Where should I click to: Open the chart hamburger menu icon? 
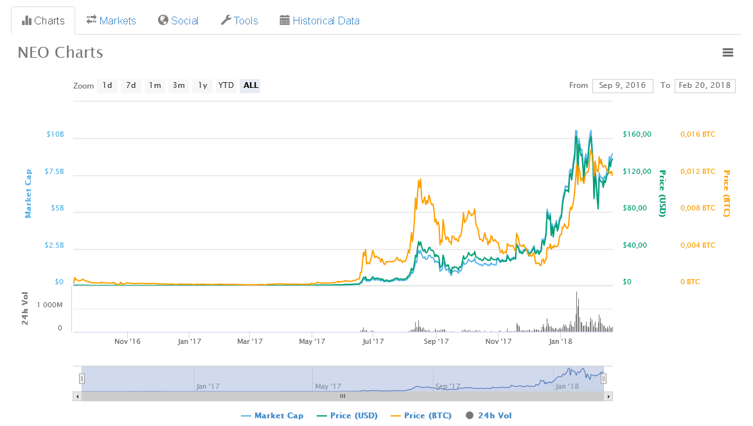(x=727, y=53)
